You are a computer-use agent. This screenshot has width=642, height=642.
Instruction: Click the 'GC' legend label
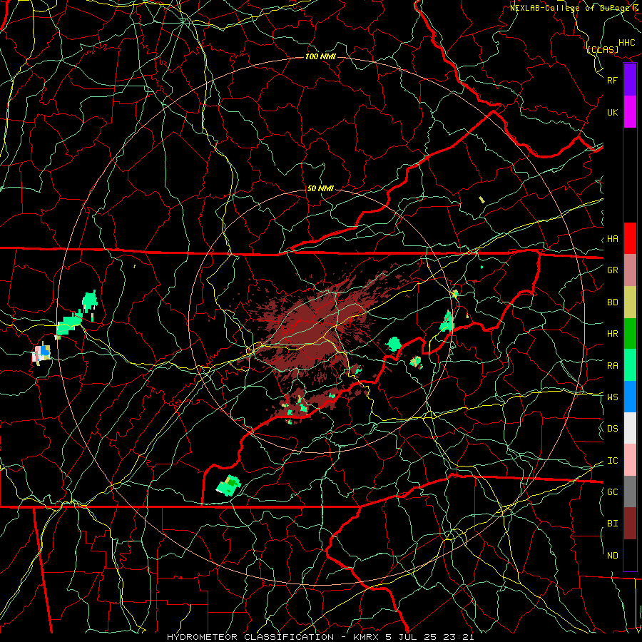point(612,492)
